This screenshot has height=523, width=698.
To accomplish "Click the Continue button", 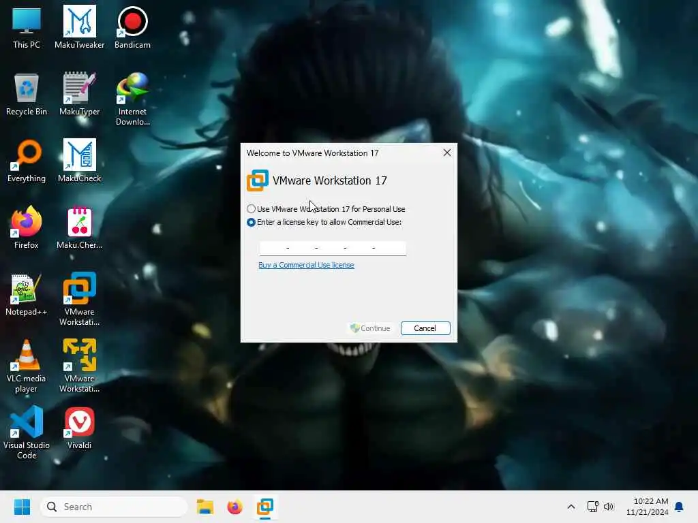I will [370, 328].
